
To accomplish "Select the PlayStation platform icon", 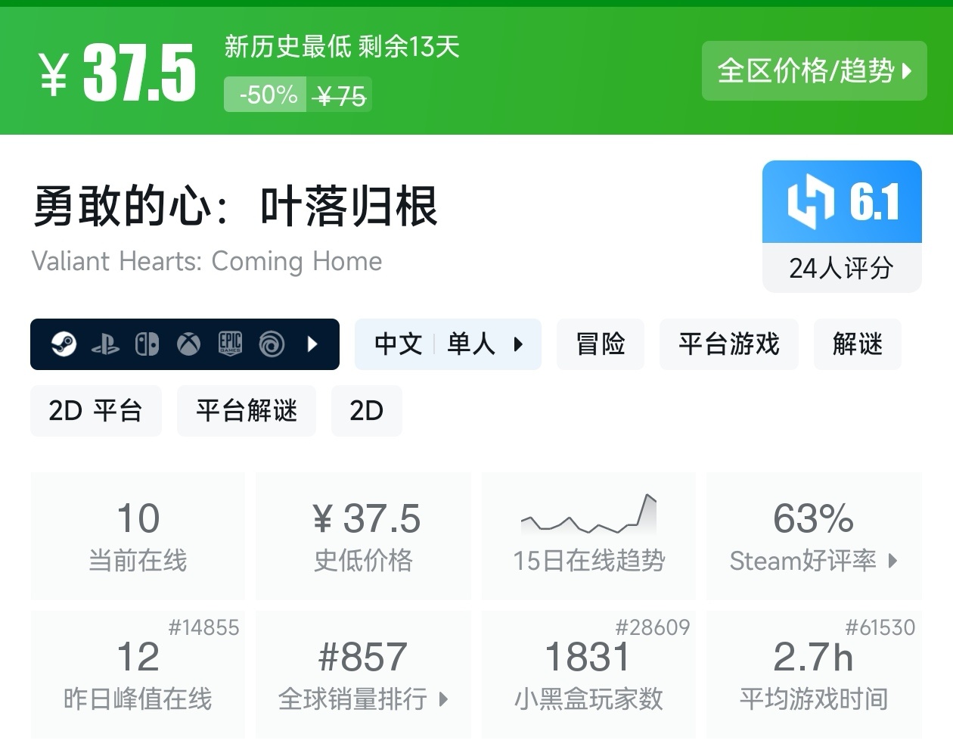I will [107, 345].
